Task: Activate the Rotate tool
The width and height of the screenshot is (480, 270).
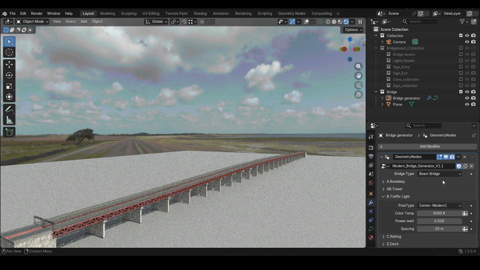Action: click(x=9, y=75)
